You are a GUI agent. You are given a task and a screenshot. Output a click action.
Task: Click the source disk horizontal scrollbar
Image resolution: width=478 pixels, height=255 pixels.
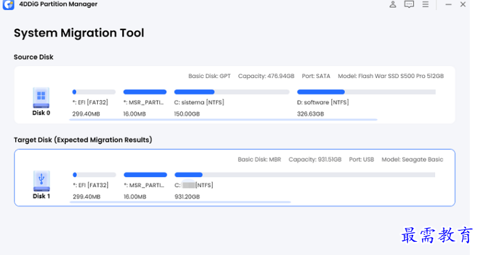coord(224,120)
